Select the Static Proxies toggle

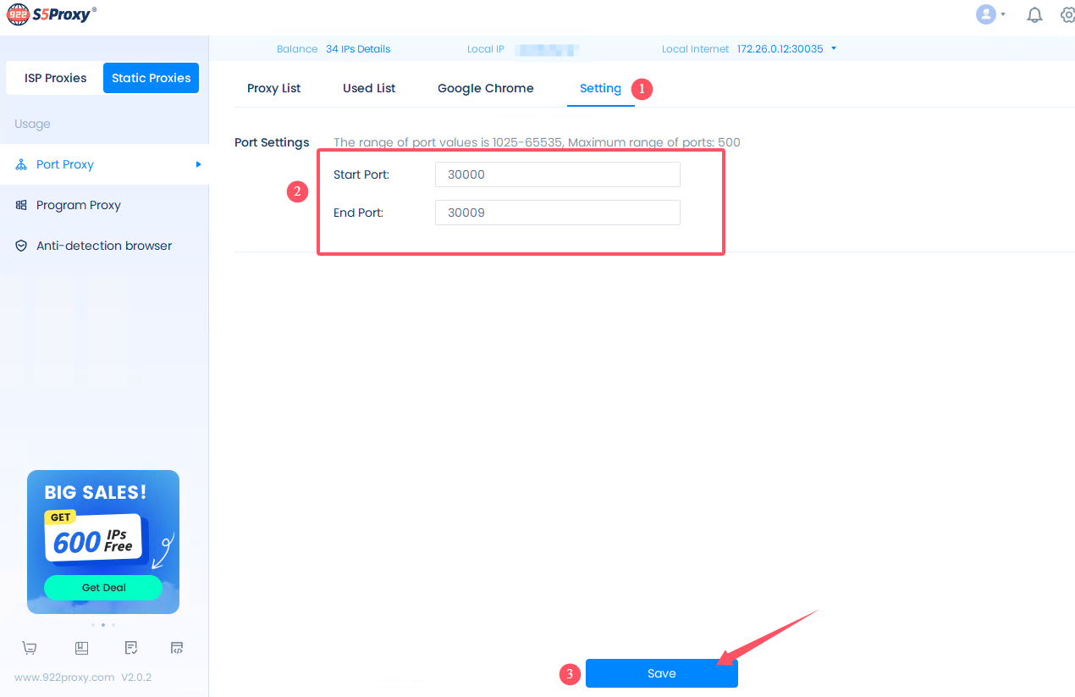coord(151,78)
